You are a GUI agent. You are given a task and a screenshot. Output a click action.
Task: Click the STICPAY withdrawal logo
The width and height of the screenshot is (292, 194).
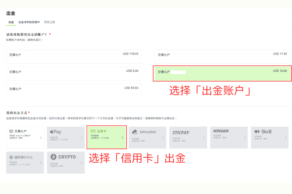tap(180, 133)
